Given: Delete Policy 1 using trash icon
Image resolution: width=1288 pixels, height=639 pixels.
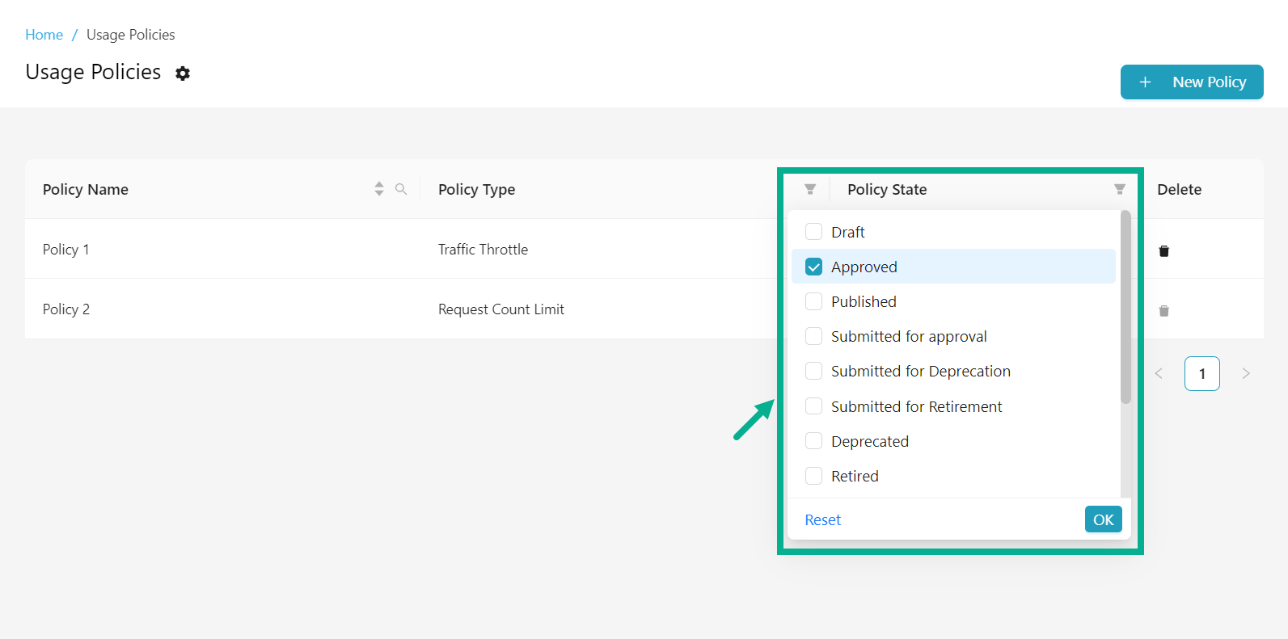Looking at the screenshot, I should [1163, 251].
